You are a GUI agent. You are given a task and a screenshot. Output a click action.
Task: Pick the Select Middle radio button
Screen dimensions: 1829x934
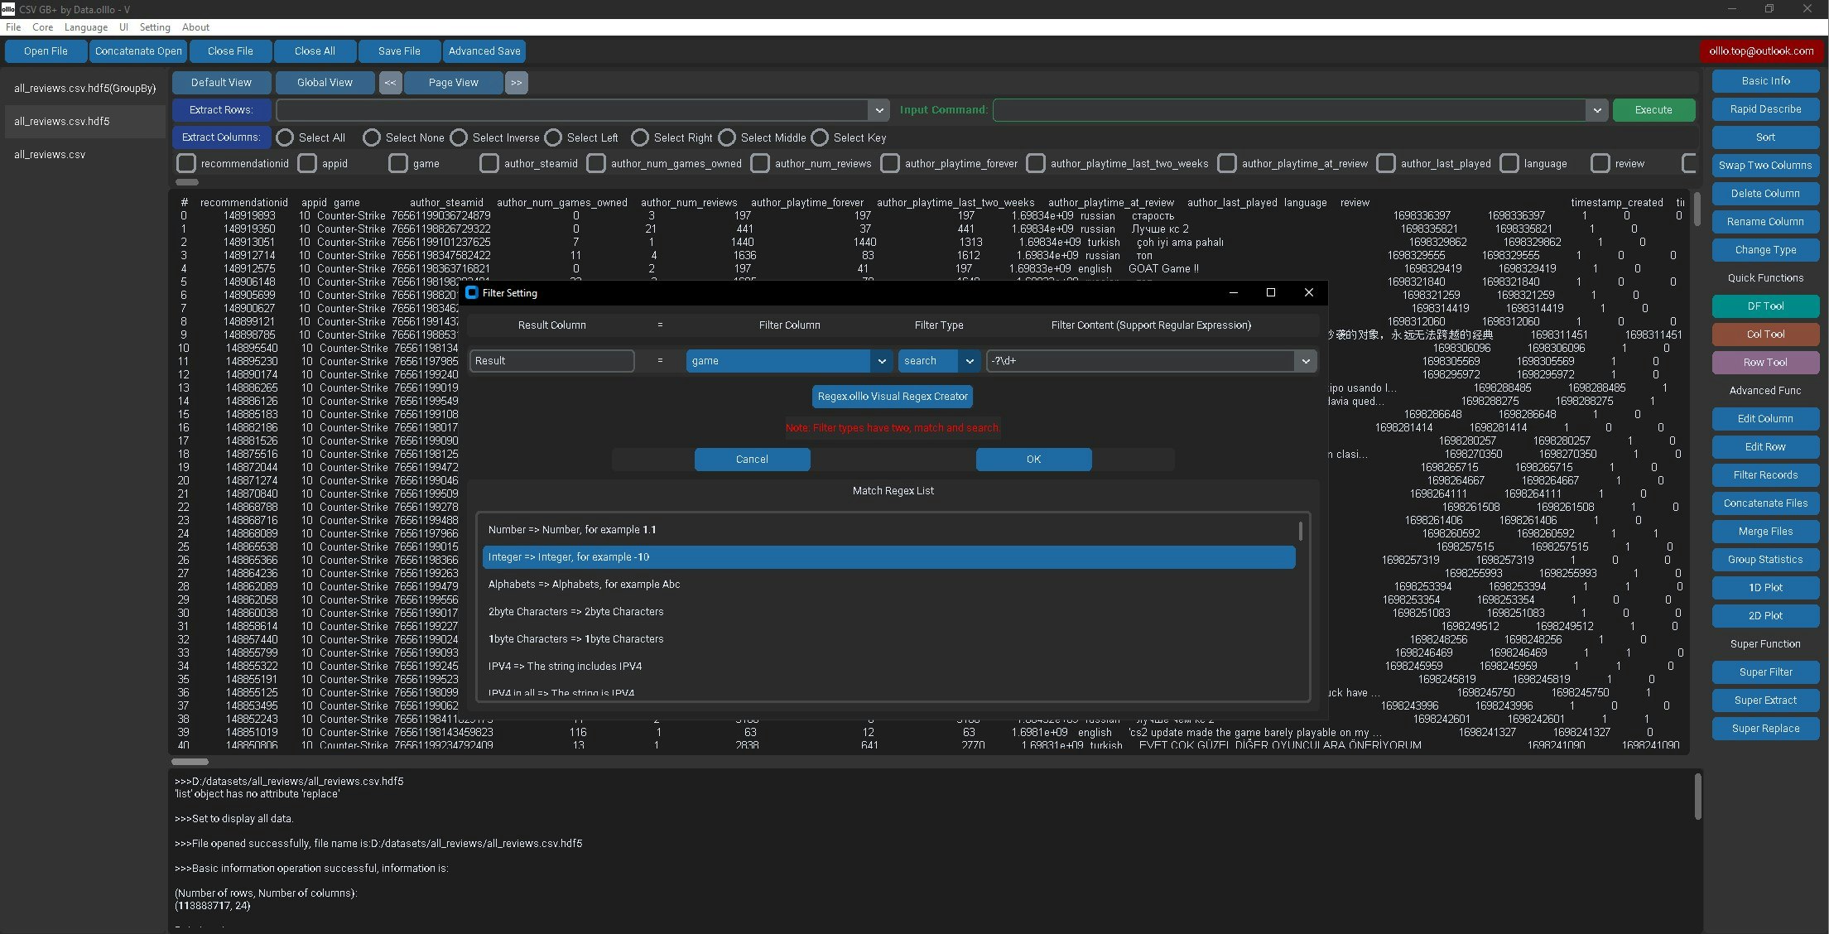(727, 137)
